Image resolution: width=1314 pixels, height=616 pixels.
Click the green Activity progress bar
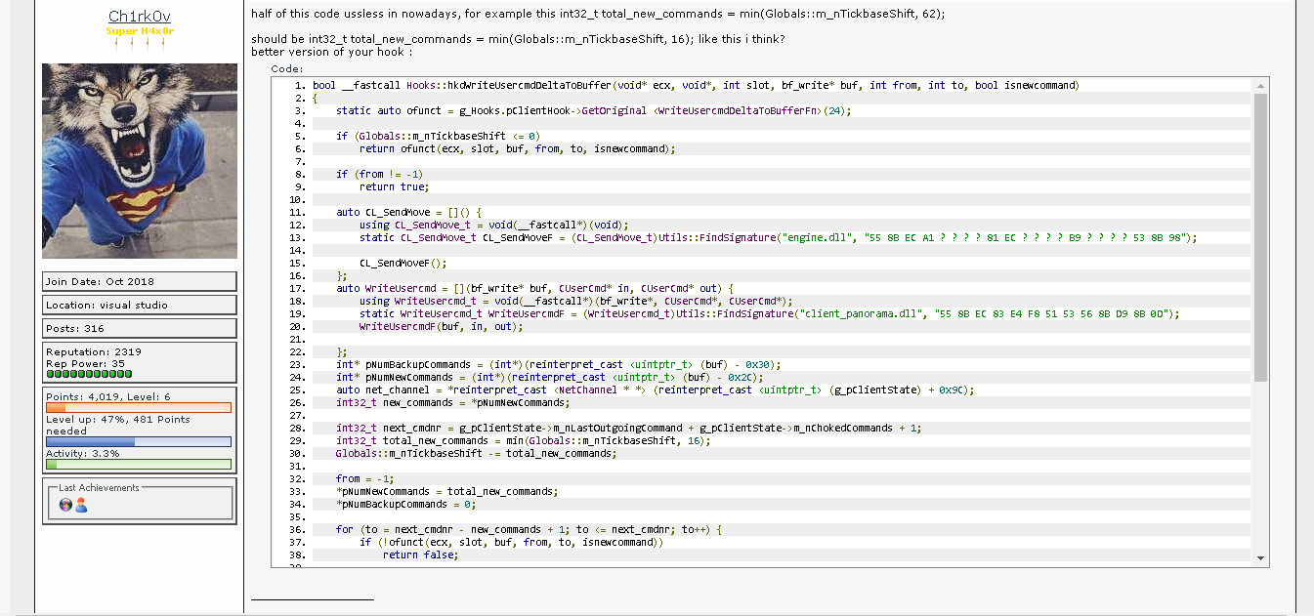[x=139, y=465]
